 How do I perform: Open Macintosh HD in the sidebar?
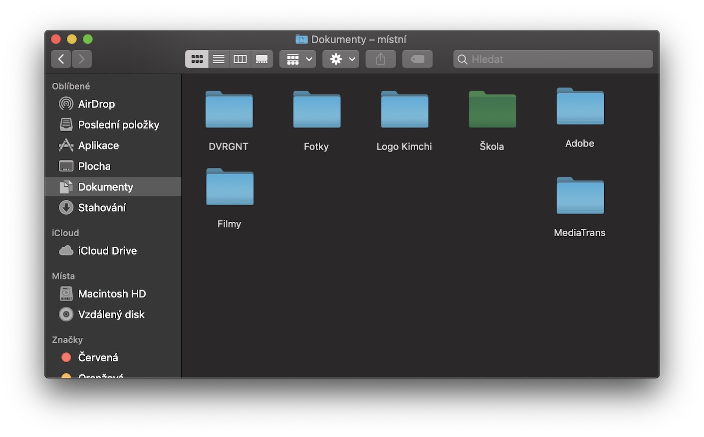click(x=112, y=294)
